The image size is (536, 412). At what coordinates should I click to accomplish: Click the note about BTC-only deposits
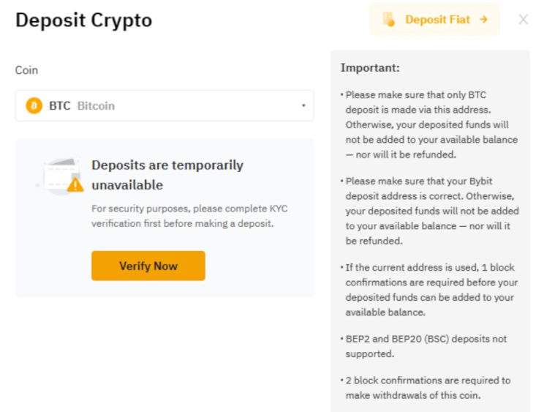pos(430,124)
